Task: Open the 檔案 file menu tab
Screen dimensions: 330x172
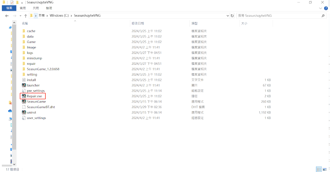Action: click(x=9, y=8)
